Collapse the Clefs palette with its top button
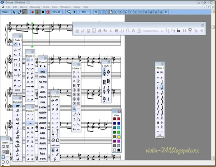The image size is (216, 167). click(x=109, y=62)
